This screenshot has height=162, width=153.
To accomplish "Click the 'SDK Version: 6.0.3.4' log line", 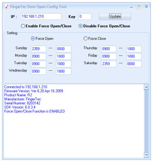I will point(20,107).
